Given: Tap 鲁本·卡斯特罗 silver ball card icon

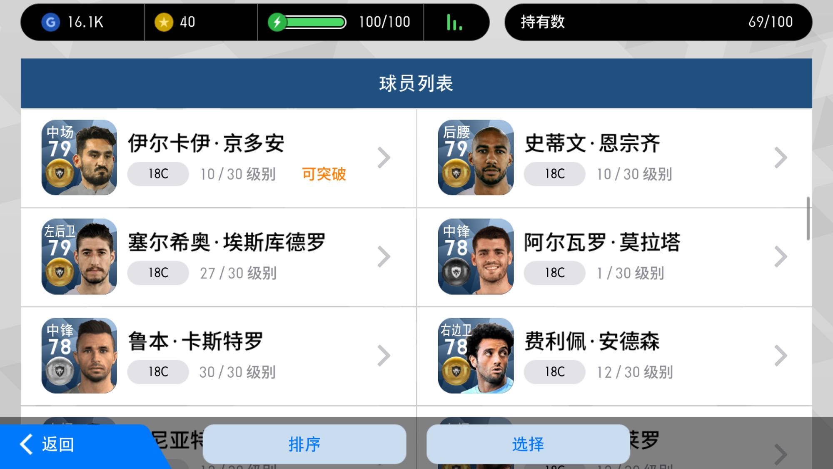Looking at the screenshot, I should 60,371.
